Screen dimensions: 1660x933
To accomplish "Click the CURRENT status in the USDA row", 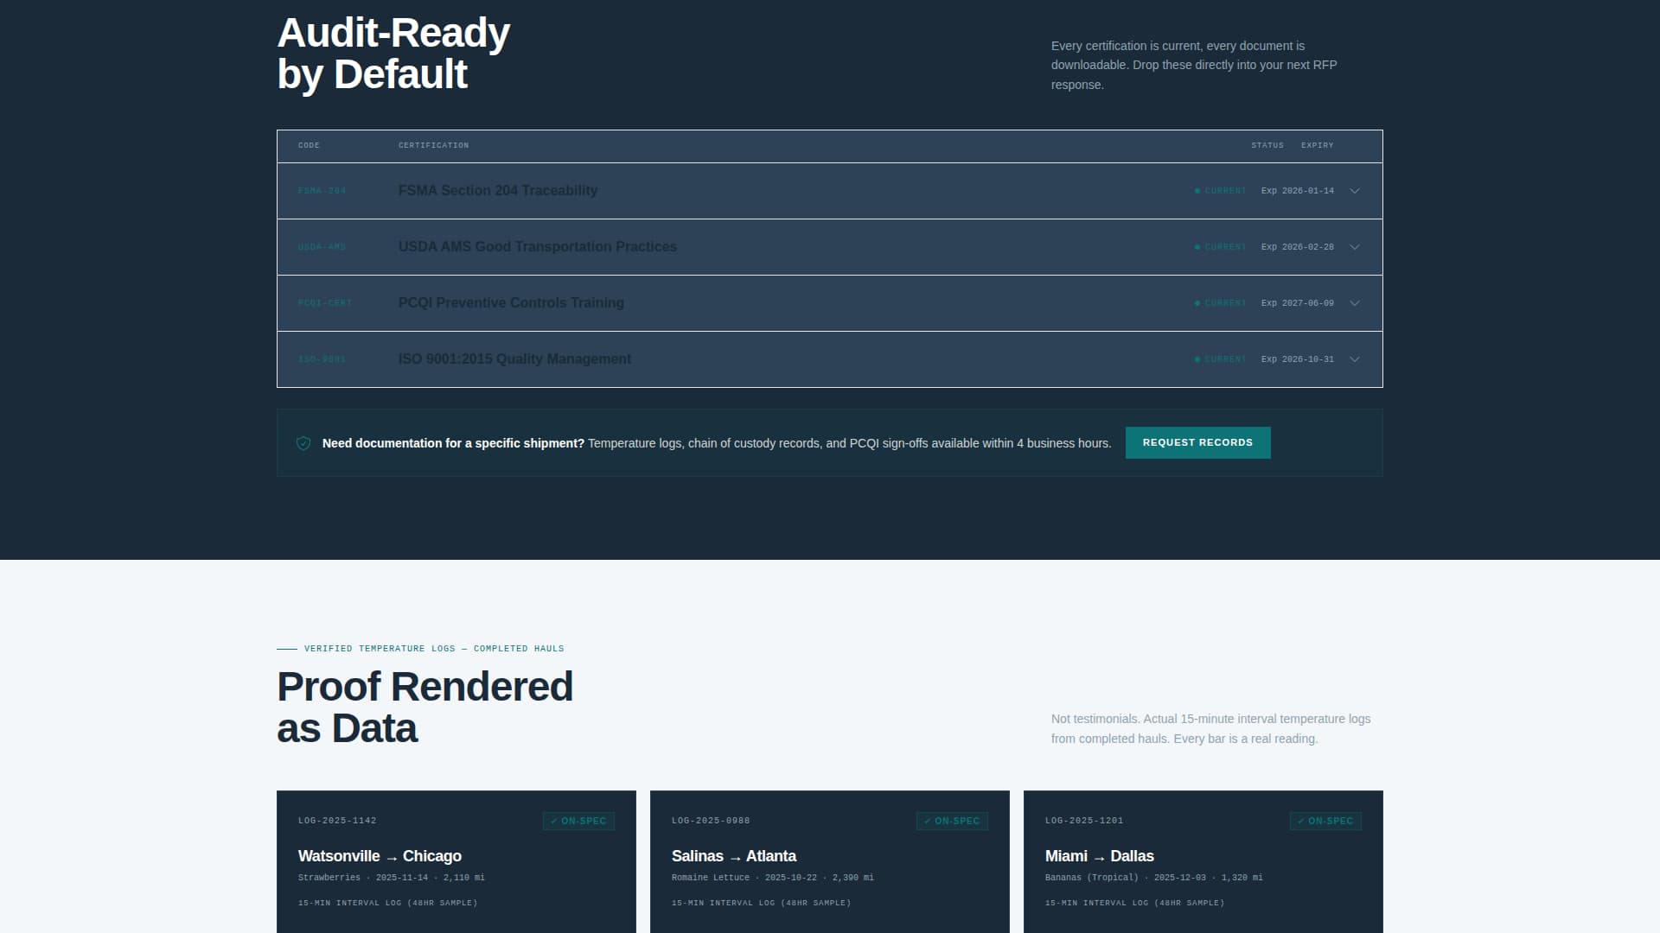I will 1221,247.
